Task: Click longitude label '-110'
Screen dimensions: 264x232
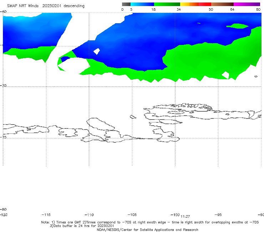Action: tap(89, 215)
